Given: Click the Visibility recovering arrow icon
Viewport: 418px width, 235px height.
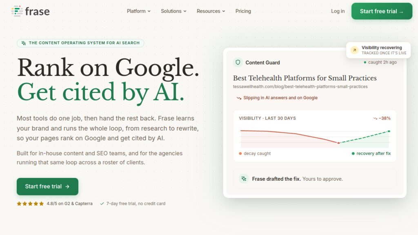Looking at the screenshot, I should pyautogui.click(x=355, y=50).
